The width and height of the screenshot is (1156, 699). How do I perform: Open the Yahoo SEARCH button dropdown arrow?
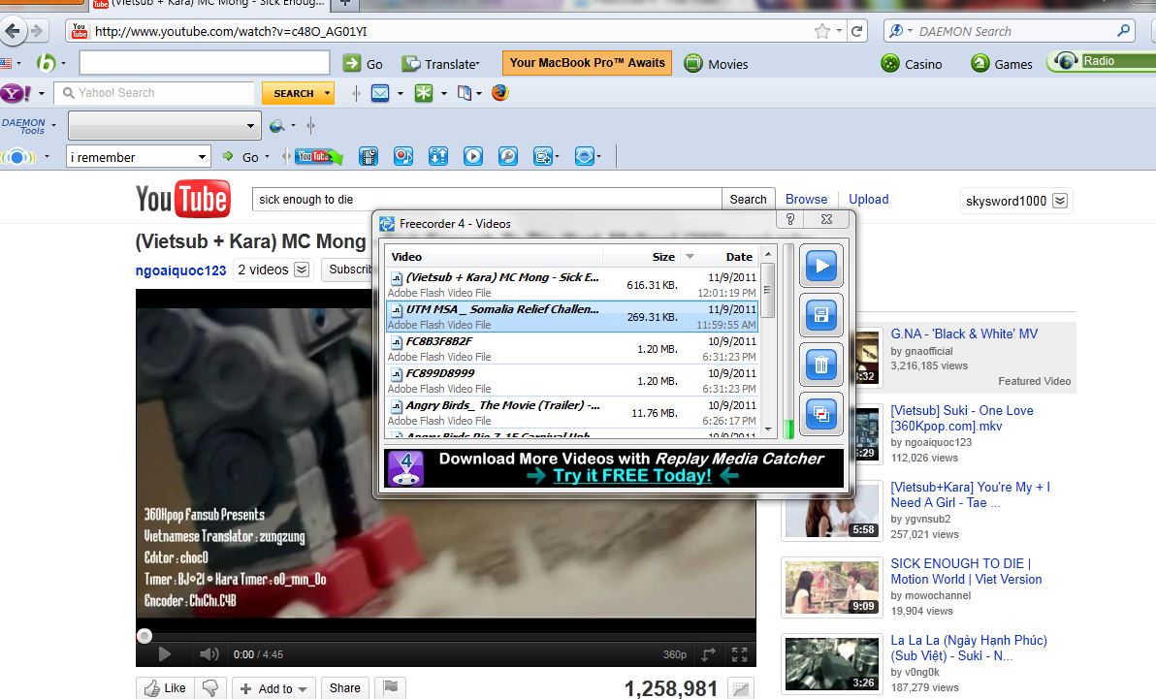328,94
